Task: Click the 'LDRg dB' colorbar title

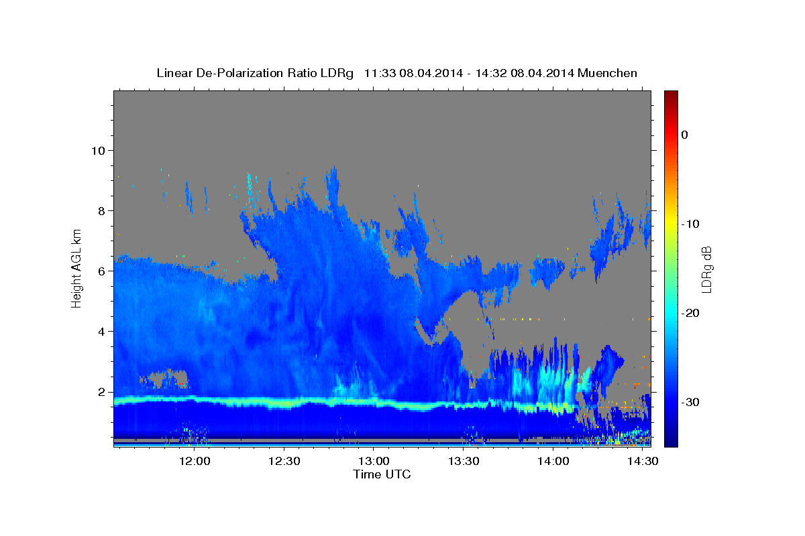Action: tap(706, 269)
